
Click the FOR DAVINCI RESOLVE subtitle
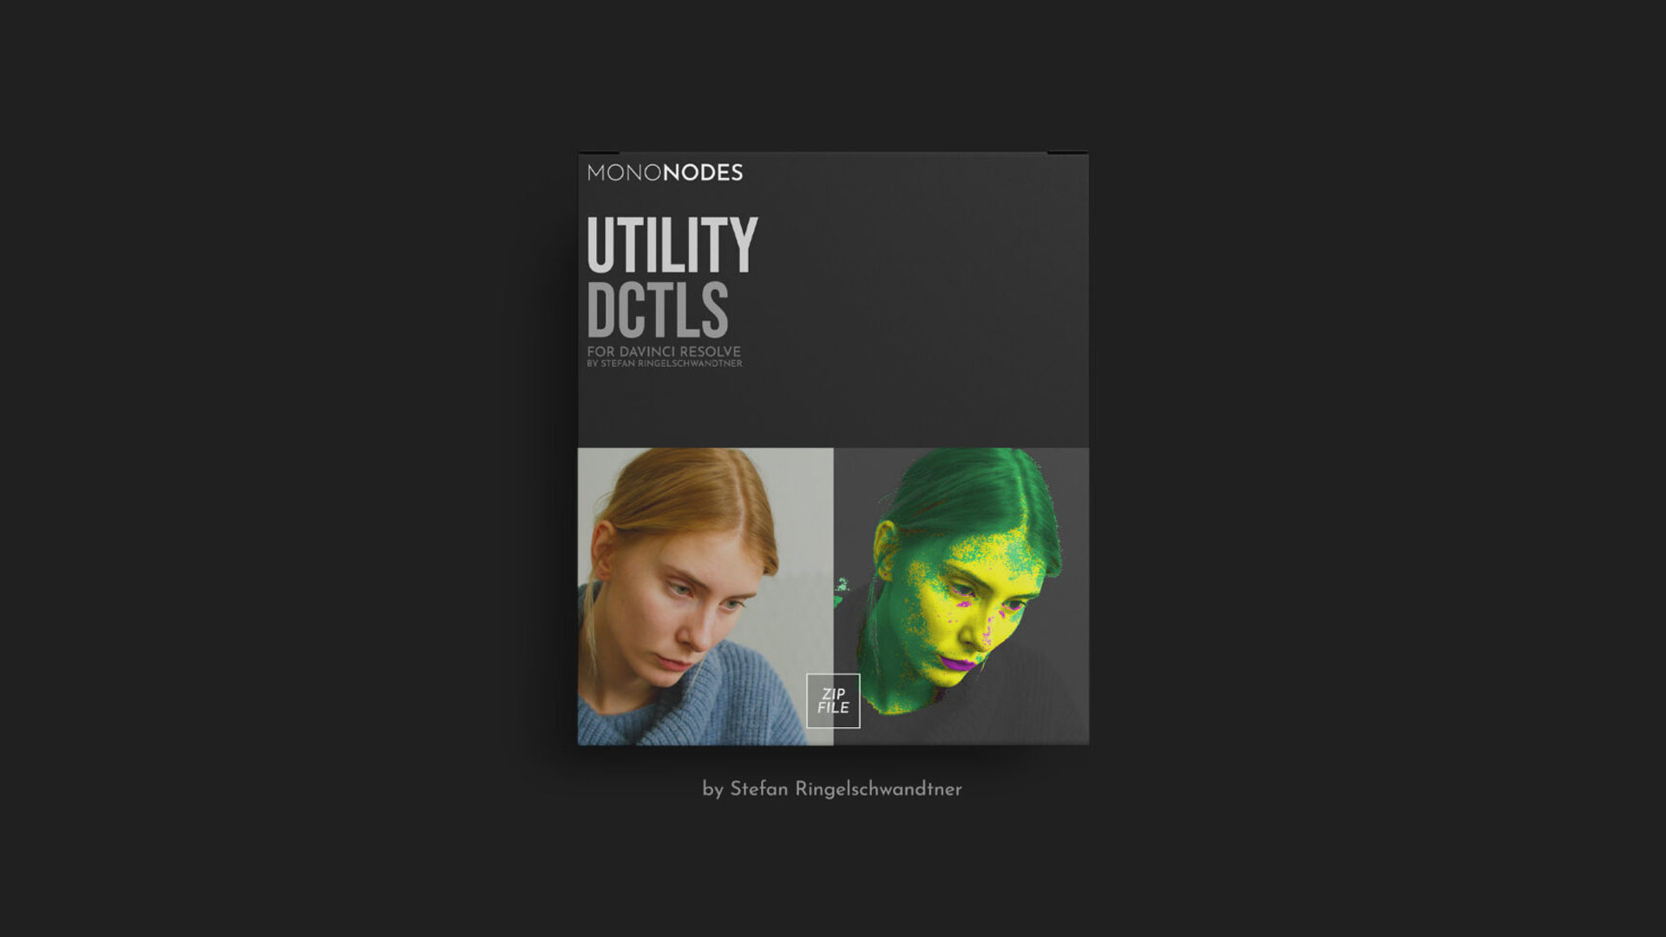pyautogui.click(x=664, y=351)
